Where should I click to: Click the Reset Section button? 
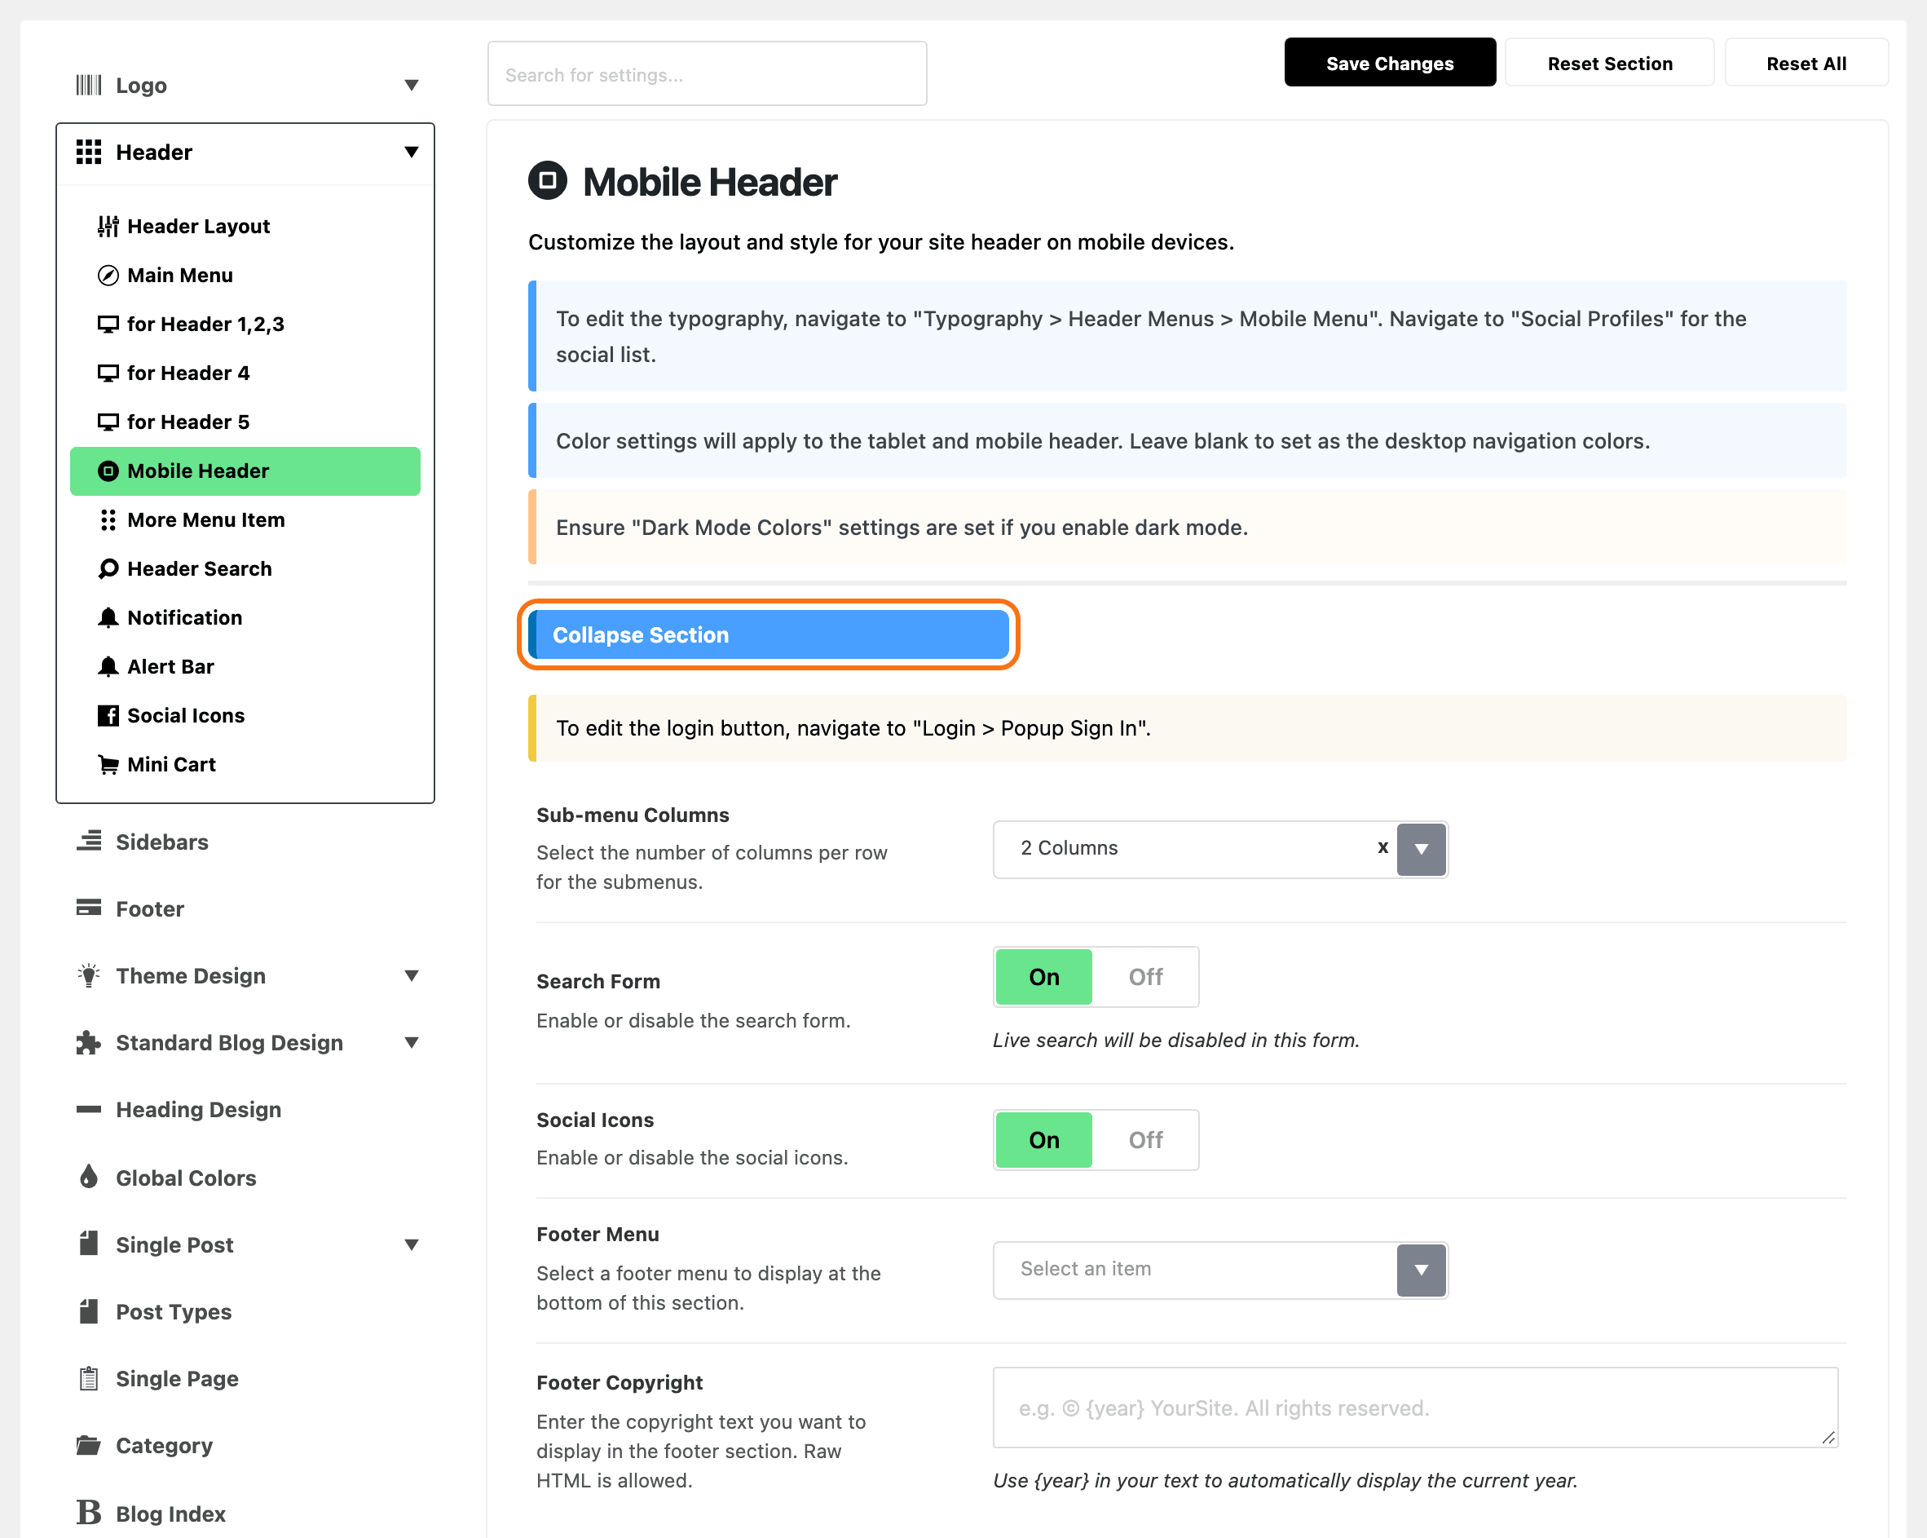click(1610, 63)
